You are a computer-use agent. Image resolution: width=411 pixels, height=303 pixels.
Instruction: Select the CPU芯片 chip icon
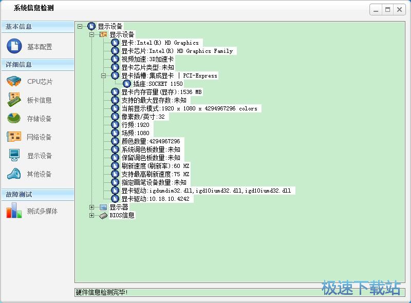(x=14, y=81)
